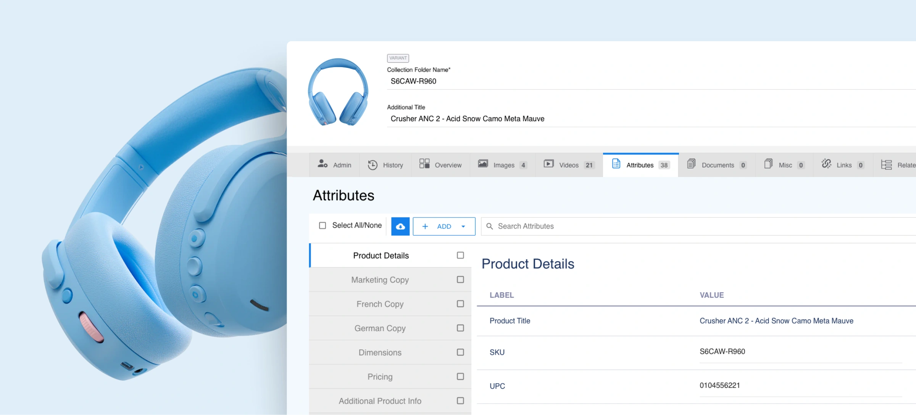Click the Links chain icon
The height and width of the screenshot is (415, 916).
[x=826, y=164]
